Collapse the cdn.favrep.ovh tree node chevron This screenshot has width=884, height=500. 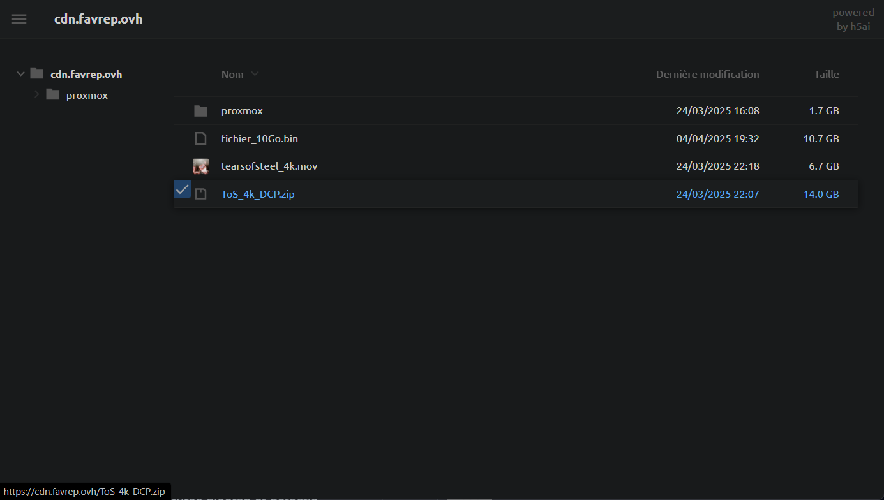tap(20, 74)
